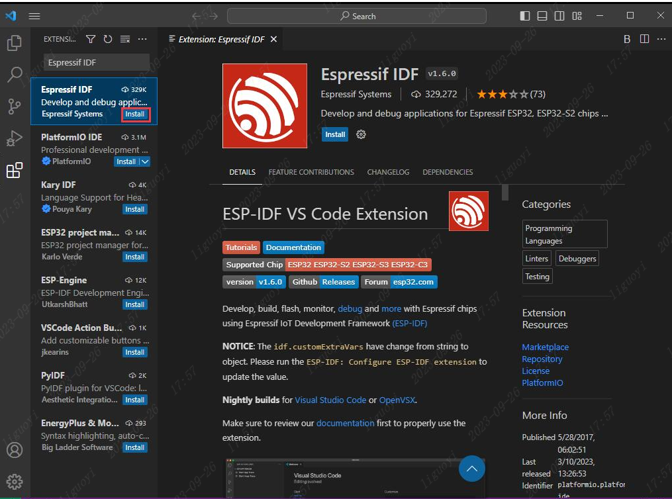Select the Extensions view icon
672x499 pixels.
(15, 170)
